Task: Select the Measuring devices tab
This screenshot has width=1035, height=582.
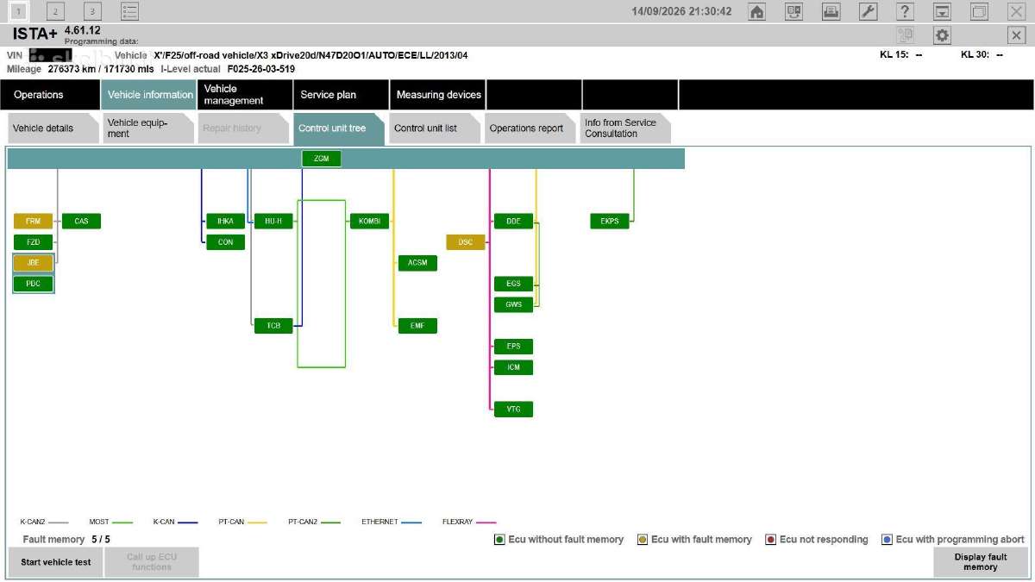Action: click(438, 95)
